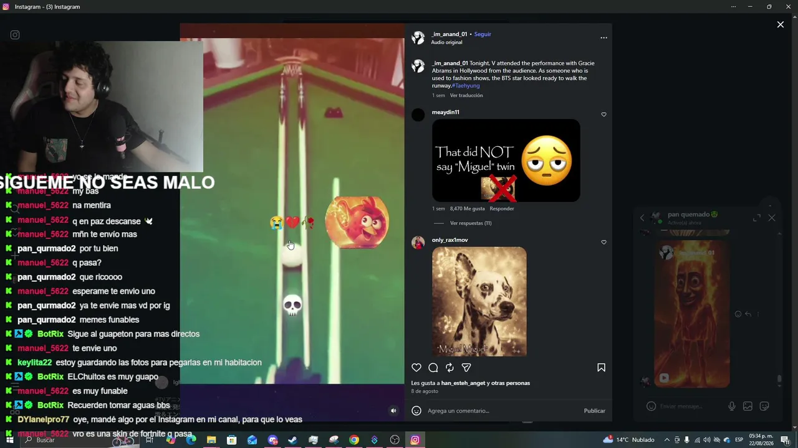Image resolution: width=798 pixels, height=448 pixels.
Task: Save the post with the bookmark icon
Action: [601, 368]
